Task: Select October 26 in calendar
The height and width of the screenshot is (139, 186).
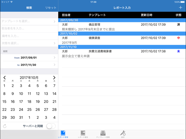Action: [x=38, y=109]
